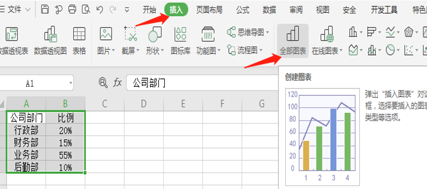Insert a column chart icon

click(353, 32)
